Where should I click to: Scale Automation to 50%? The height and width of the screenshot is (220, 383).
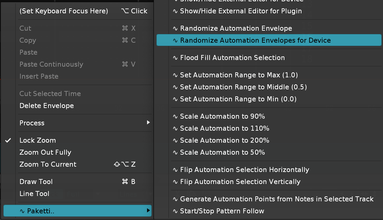coord(222,152)
